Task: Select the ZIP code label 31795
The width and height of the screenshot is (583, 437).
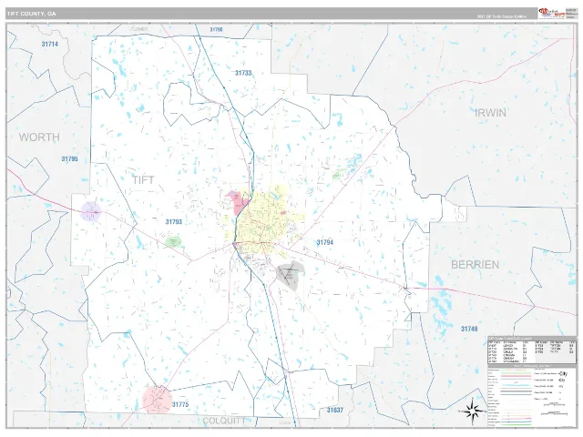Action: (x=69, y=159)
